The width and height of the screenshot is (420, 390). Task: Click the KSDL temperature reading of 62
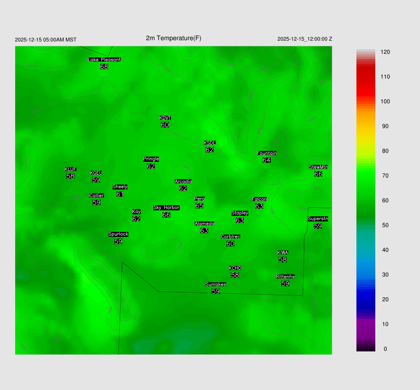pyautogui.click(x=210, y=150)
